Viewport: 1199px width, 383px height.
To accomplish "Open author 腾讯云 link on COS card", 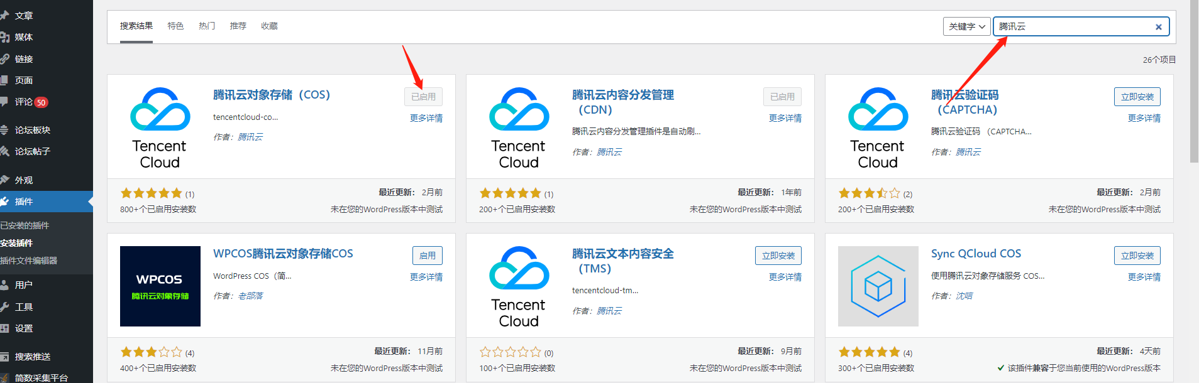I will click(250, 137).
